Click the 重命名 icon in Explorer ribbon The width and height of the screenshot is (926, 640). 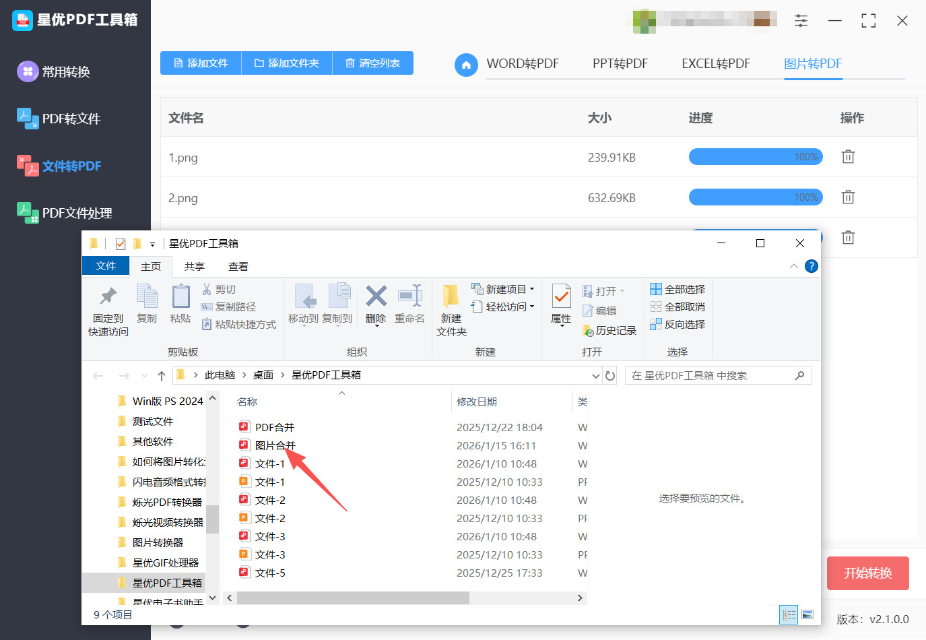[410, 296]
